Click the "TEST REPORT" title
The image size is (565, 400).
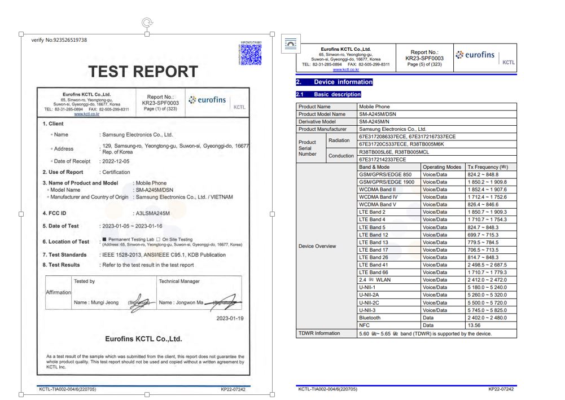[143, 72]
